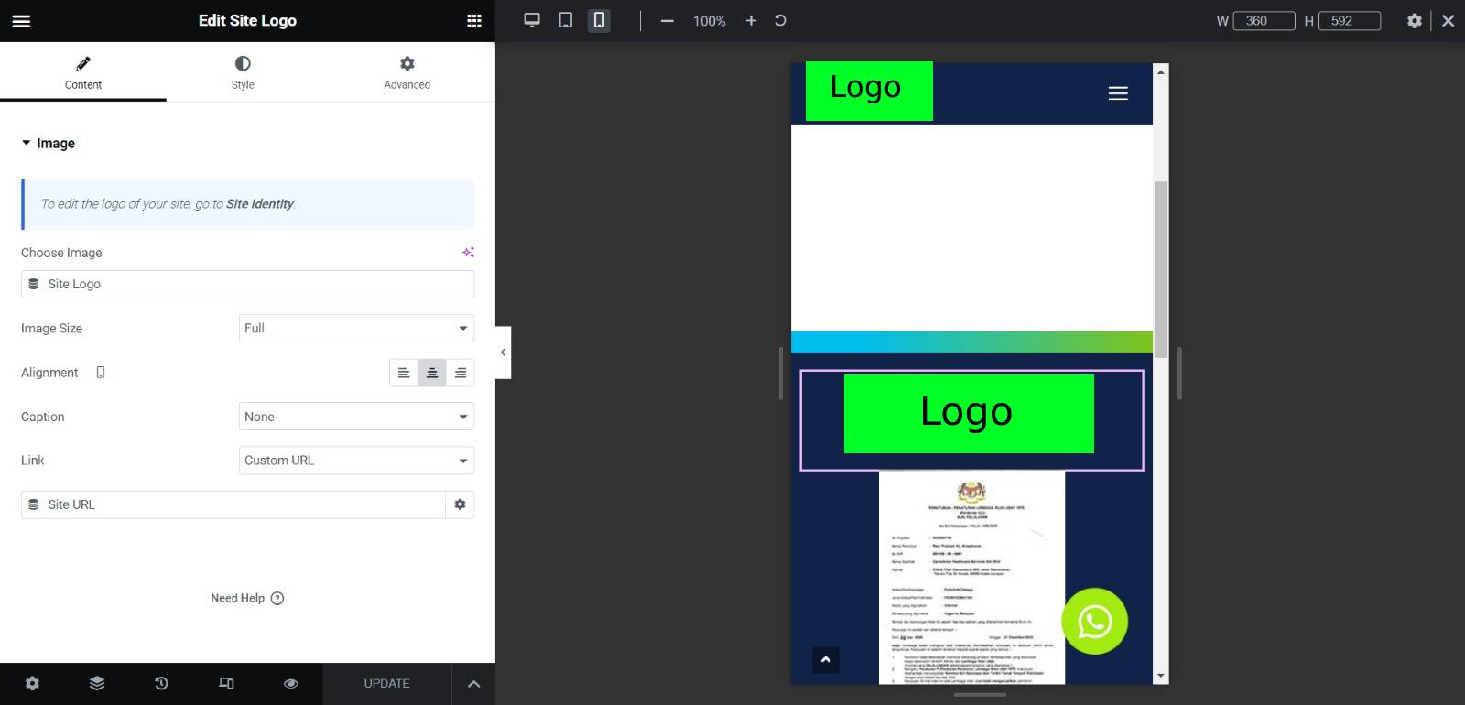This screenshot has width=1465, height=705.
Task: Click the UPDATE button
Action: click(386, 683)
